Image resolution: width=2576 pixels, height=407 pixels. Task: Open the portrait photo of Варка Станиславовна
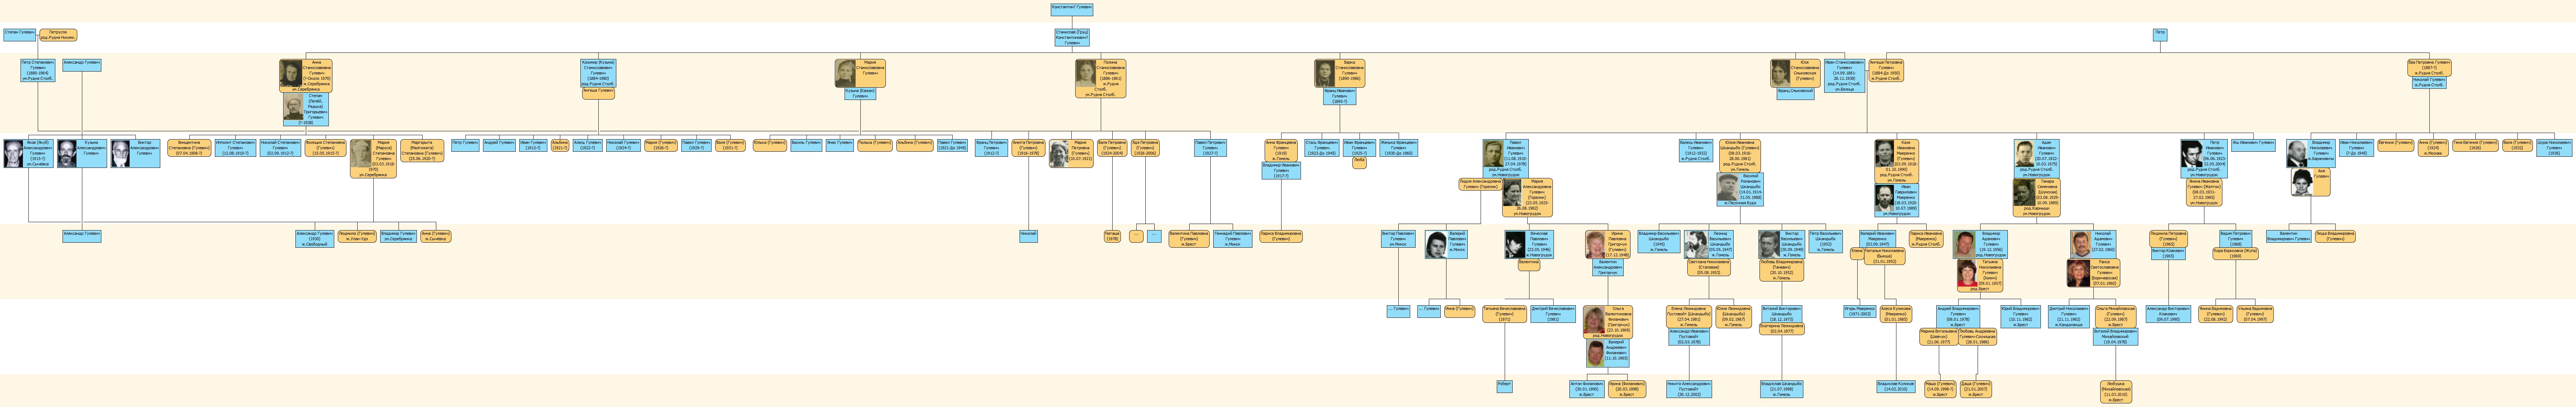pyautogui.click(x=1326, y=73)
